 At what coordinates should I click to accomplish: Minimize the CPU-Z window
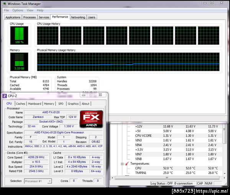pos(84,95)
